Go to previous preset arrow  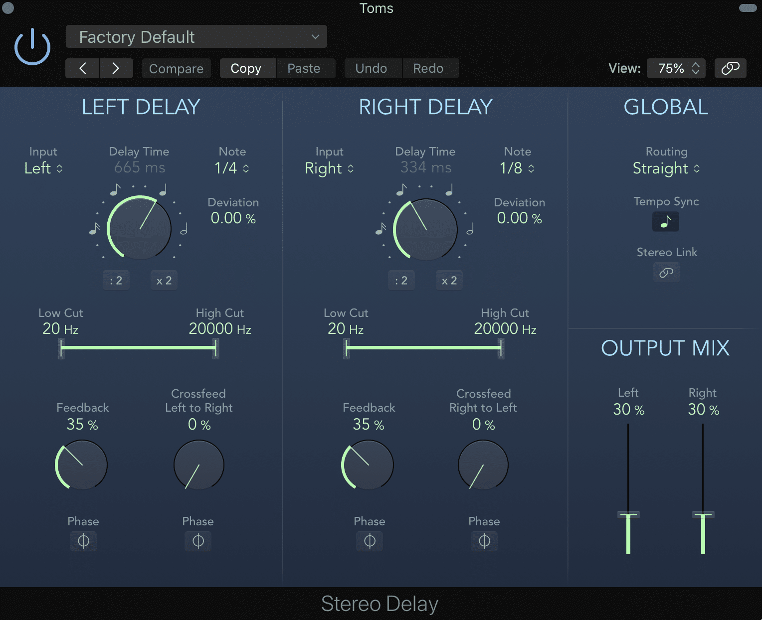pos(82,68)
